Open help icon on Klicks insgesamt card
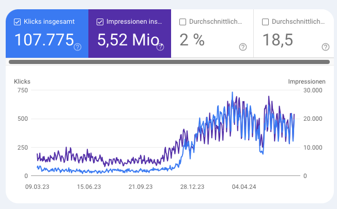The image size is (337, 209). (x=78, y=47)
